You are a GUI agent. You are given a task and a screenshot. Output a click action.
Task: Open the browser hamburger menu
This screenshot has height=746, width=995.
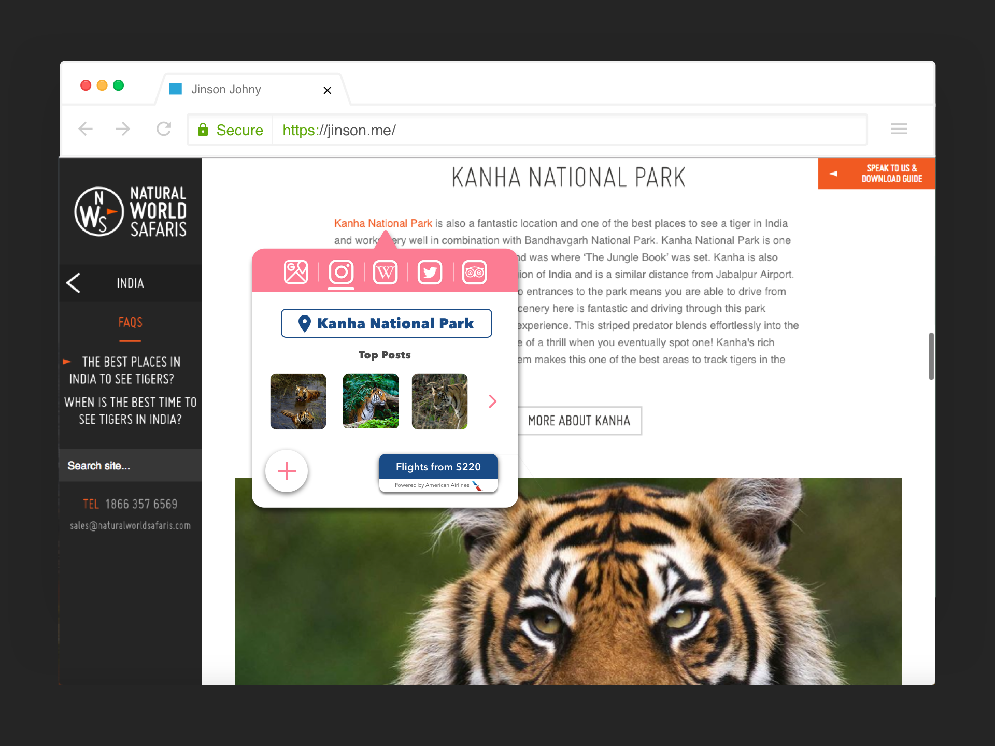coord(899,129)
